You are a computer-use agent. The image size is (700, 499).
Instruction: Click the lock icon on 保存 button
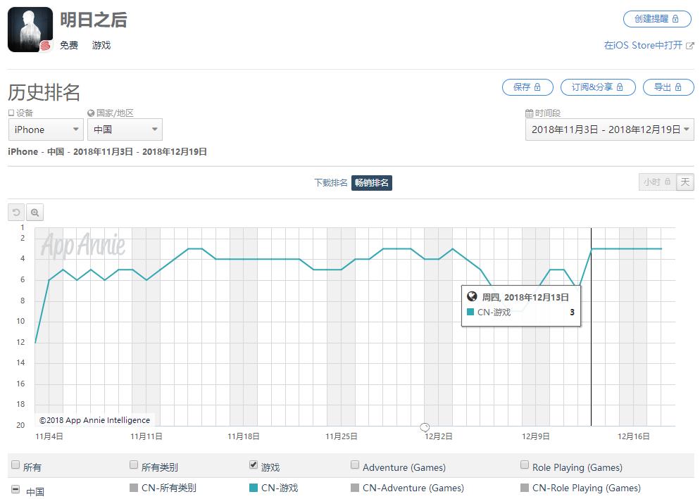coord(537,87)
